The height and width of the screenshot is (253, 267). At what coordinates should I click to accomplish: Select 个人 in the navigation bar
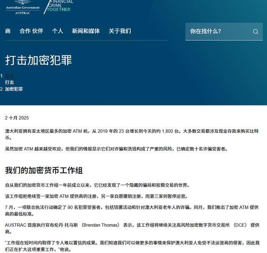coord(58,31)
